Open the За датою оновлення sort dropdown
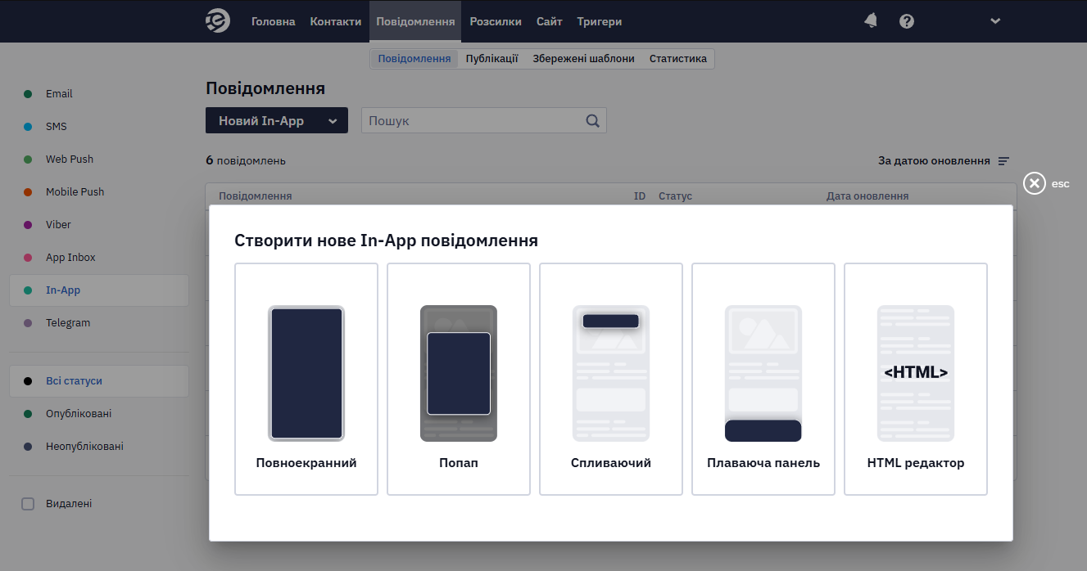The image size is (1087, 571). [x=944, y=161]
